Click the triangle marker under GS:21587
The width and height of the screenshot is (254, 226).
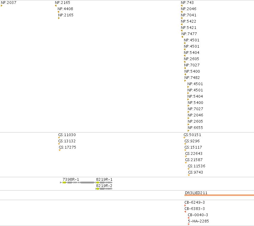pos(186,163)
